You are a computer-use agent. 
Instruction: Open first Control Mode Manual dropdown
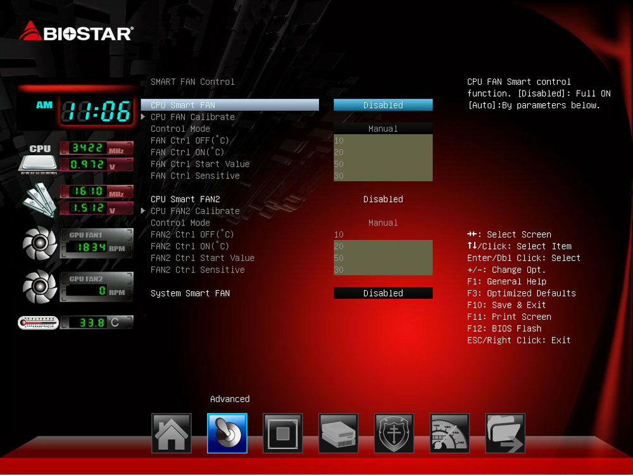click(383, 129)
